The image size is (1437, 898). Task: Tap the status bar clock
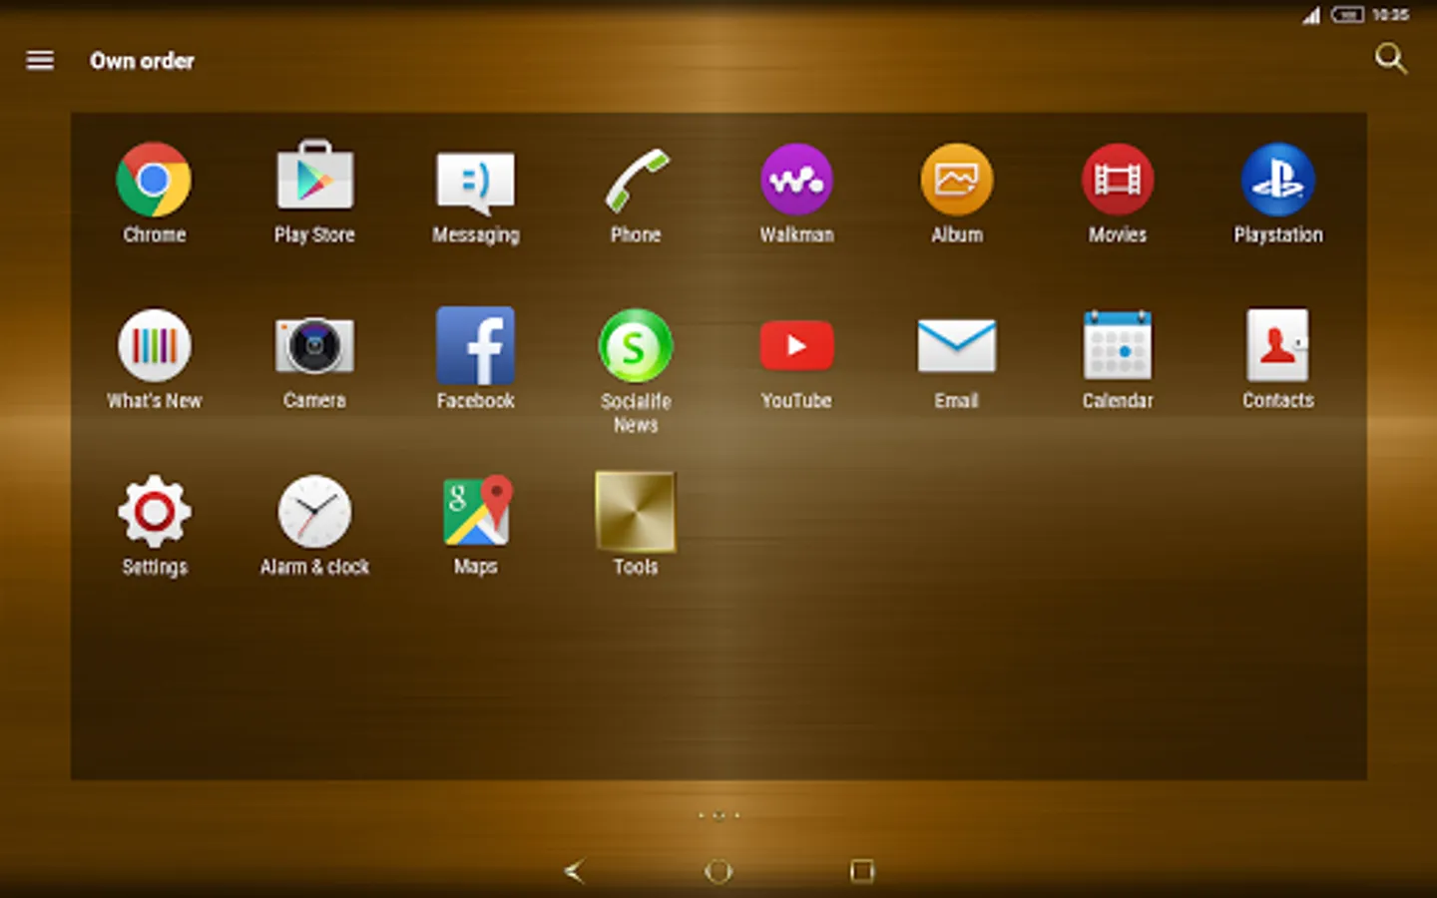pos(1390,15)
